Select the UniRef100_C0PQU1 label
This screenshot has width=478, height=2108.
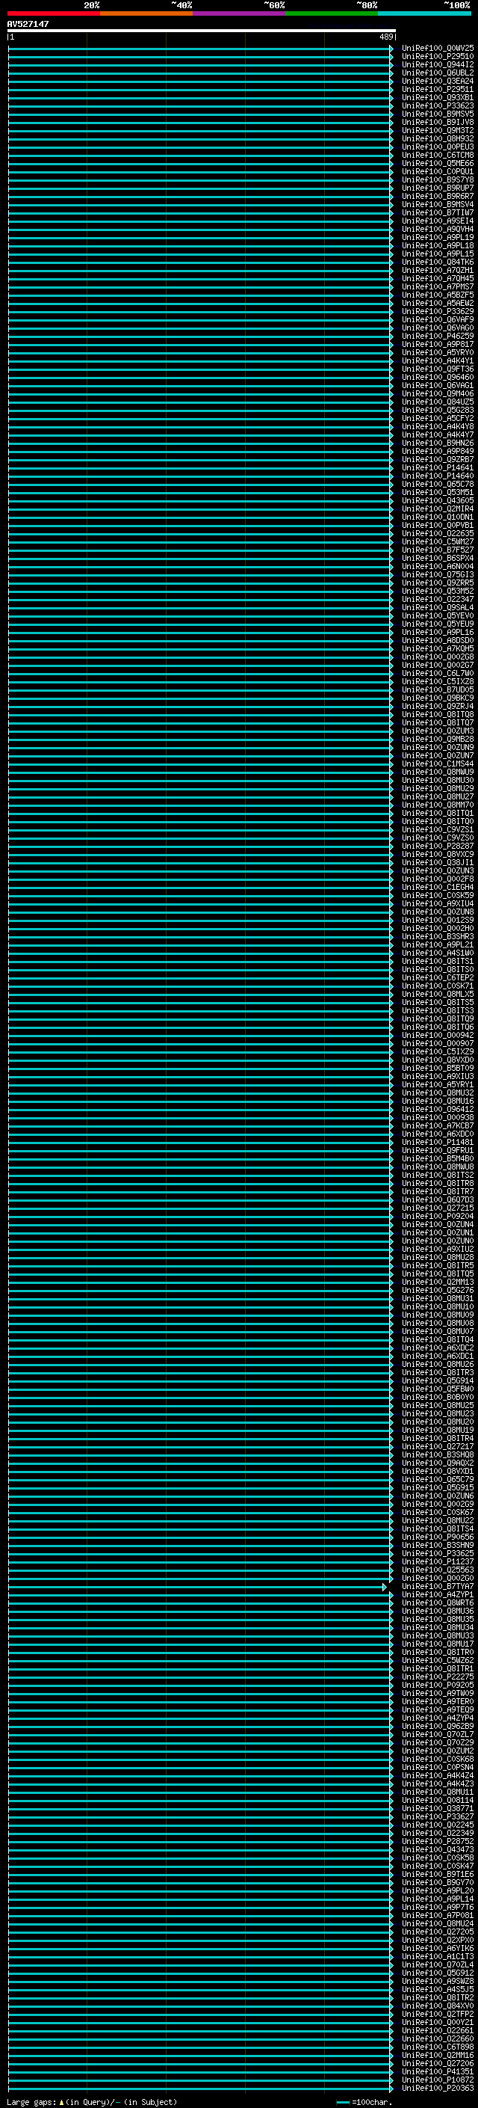click(x=438, y=172)
